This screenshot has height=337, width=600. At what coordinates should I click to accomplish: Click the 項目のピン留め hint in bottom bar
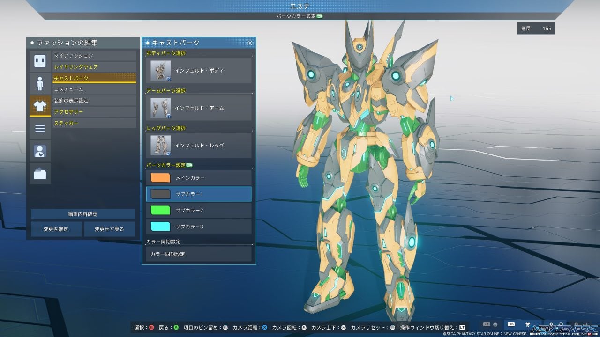[205, 327]
